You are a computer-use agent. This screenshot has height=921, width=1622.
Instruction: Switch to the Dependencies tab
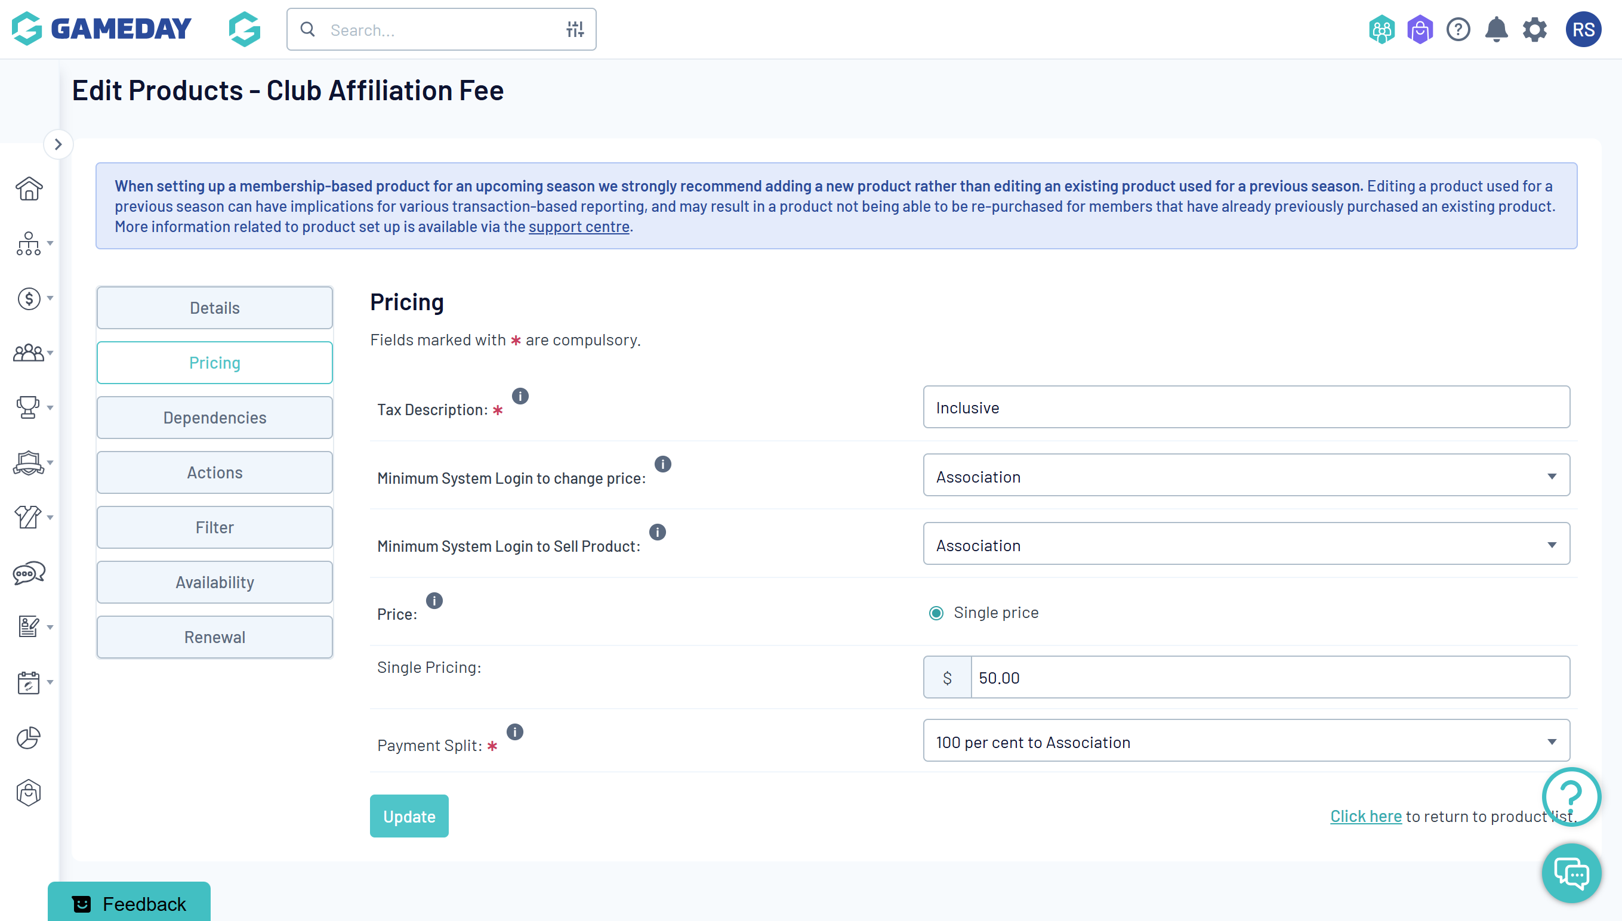click(215, 418)
